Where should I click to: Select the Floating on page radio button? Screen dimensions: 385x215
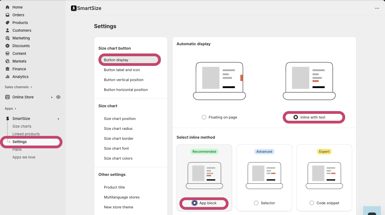pos(204,117)
